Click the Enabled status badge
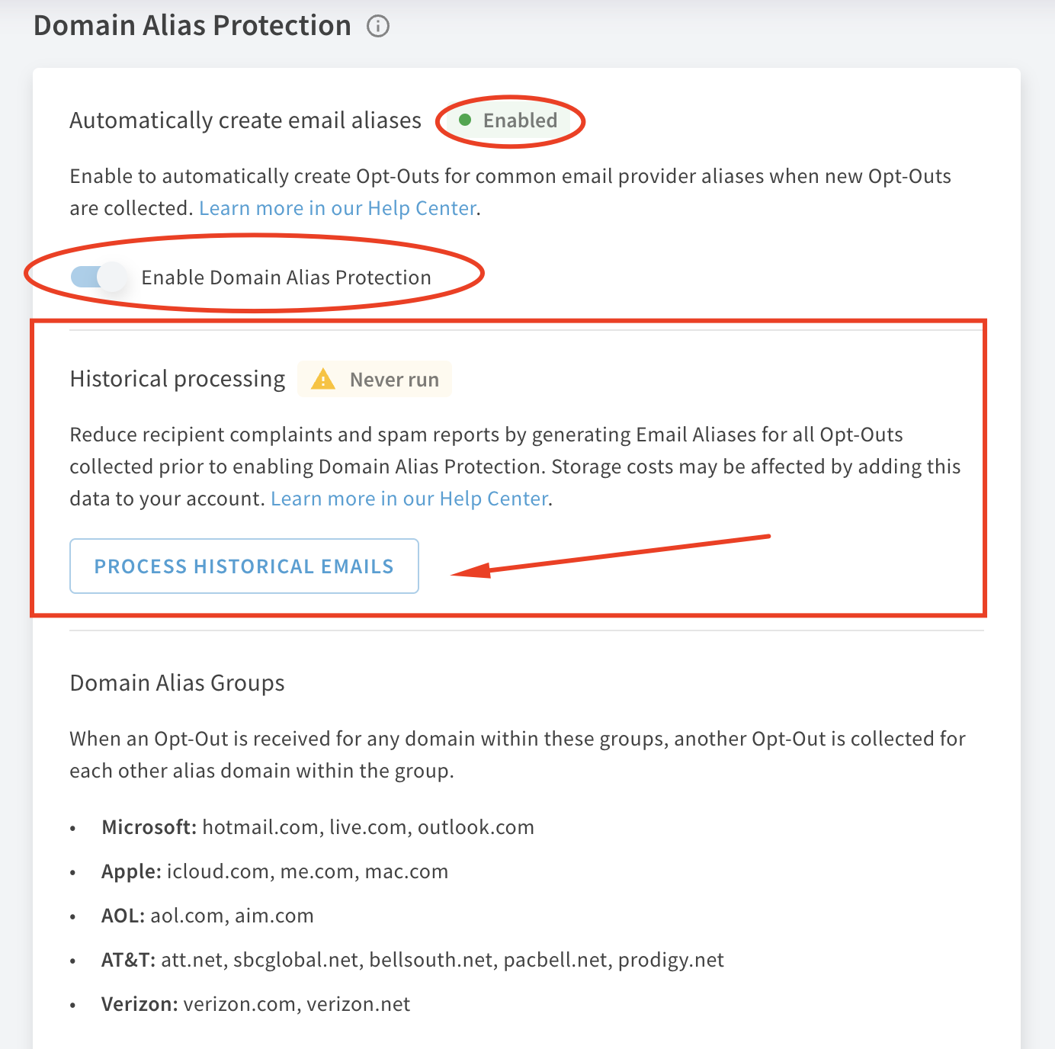Viewport: 1055px width, 1049px height. point(507,120)
